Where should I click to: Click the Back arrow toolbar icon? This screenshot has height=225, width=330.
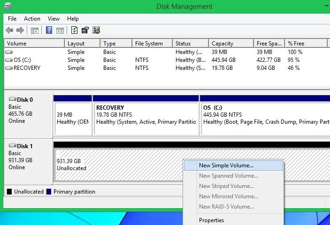(9, 30)
